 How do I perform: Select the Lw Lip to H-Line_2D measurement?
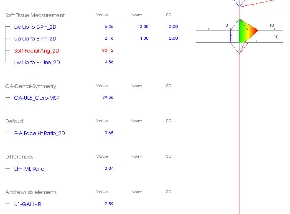(x=37, y=63)
